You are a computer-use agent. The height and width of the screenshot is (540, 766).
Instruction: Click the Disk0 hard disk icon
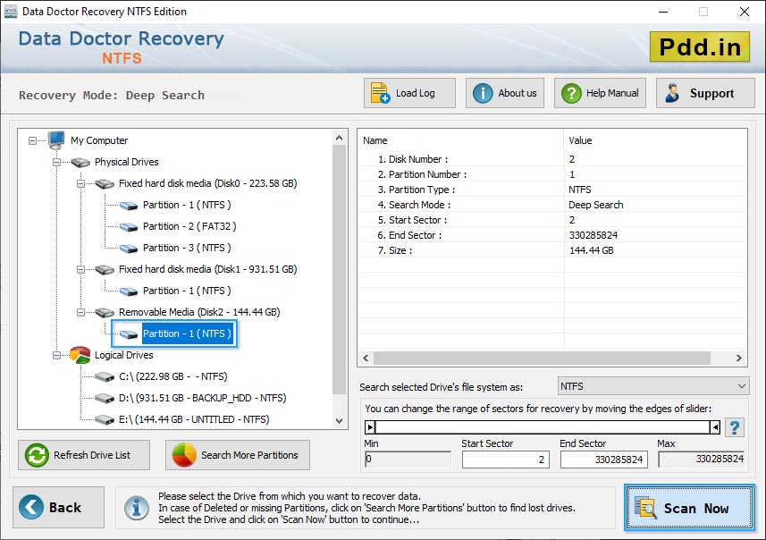point(105,184)
